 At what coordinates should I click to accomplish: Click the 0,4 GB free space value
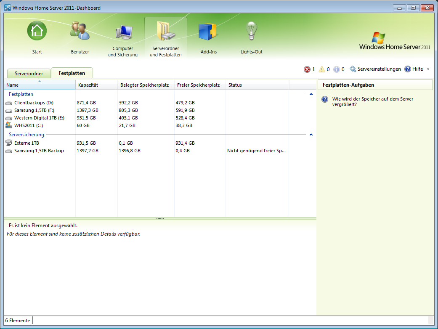point(183,151)
